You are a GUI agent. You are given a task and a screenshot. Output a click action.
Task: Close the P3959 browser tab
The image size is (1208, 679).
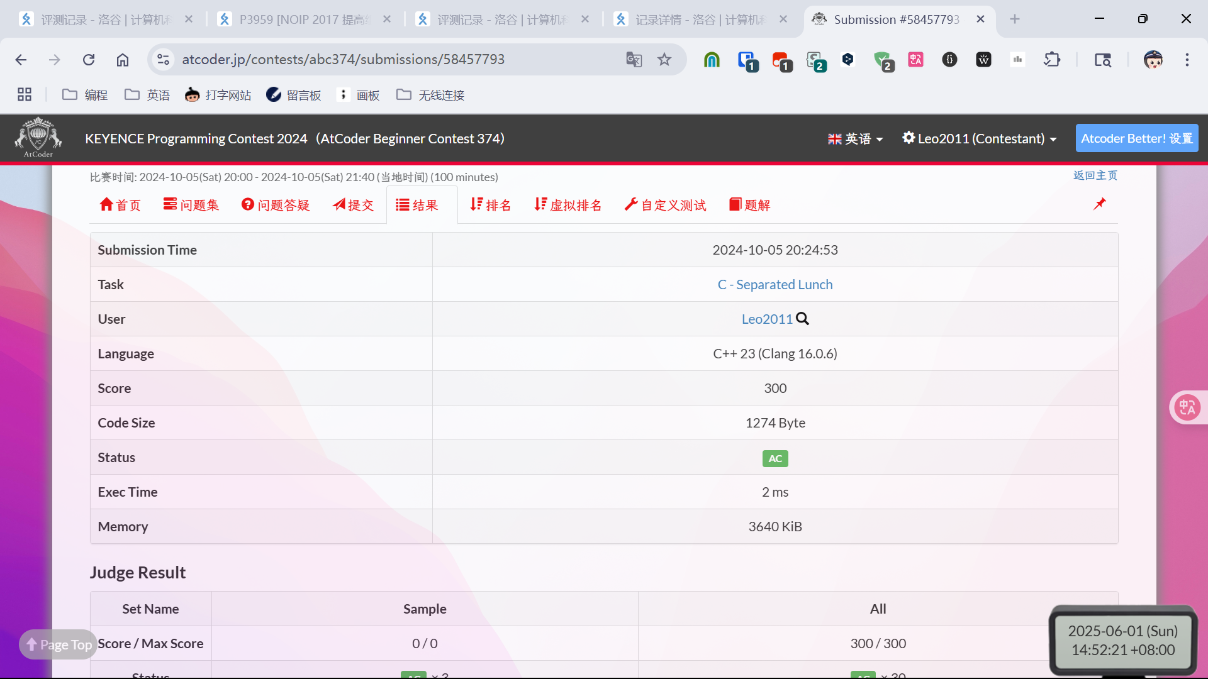click(x=387, y=19)
